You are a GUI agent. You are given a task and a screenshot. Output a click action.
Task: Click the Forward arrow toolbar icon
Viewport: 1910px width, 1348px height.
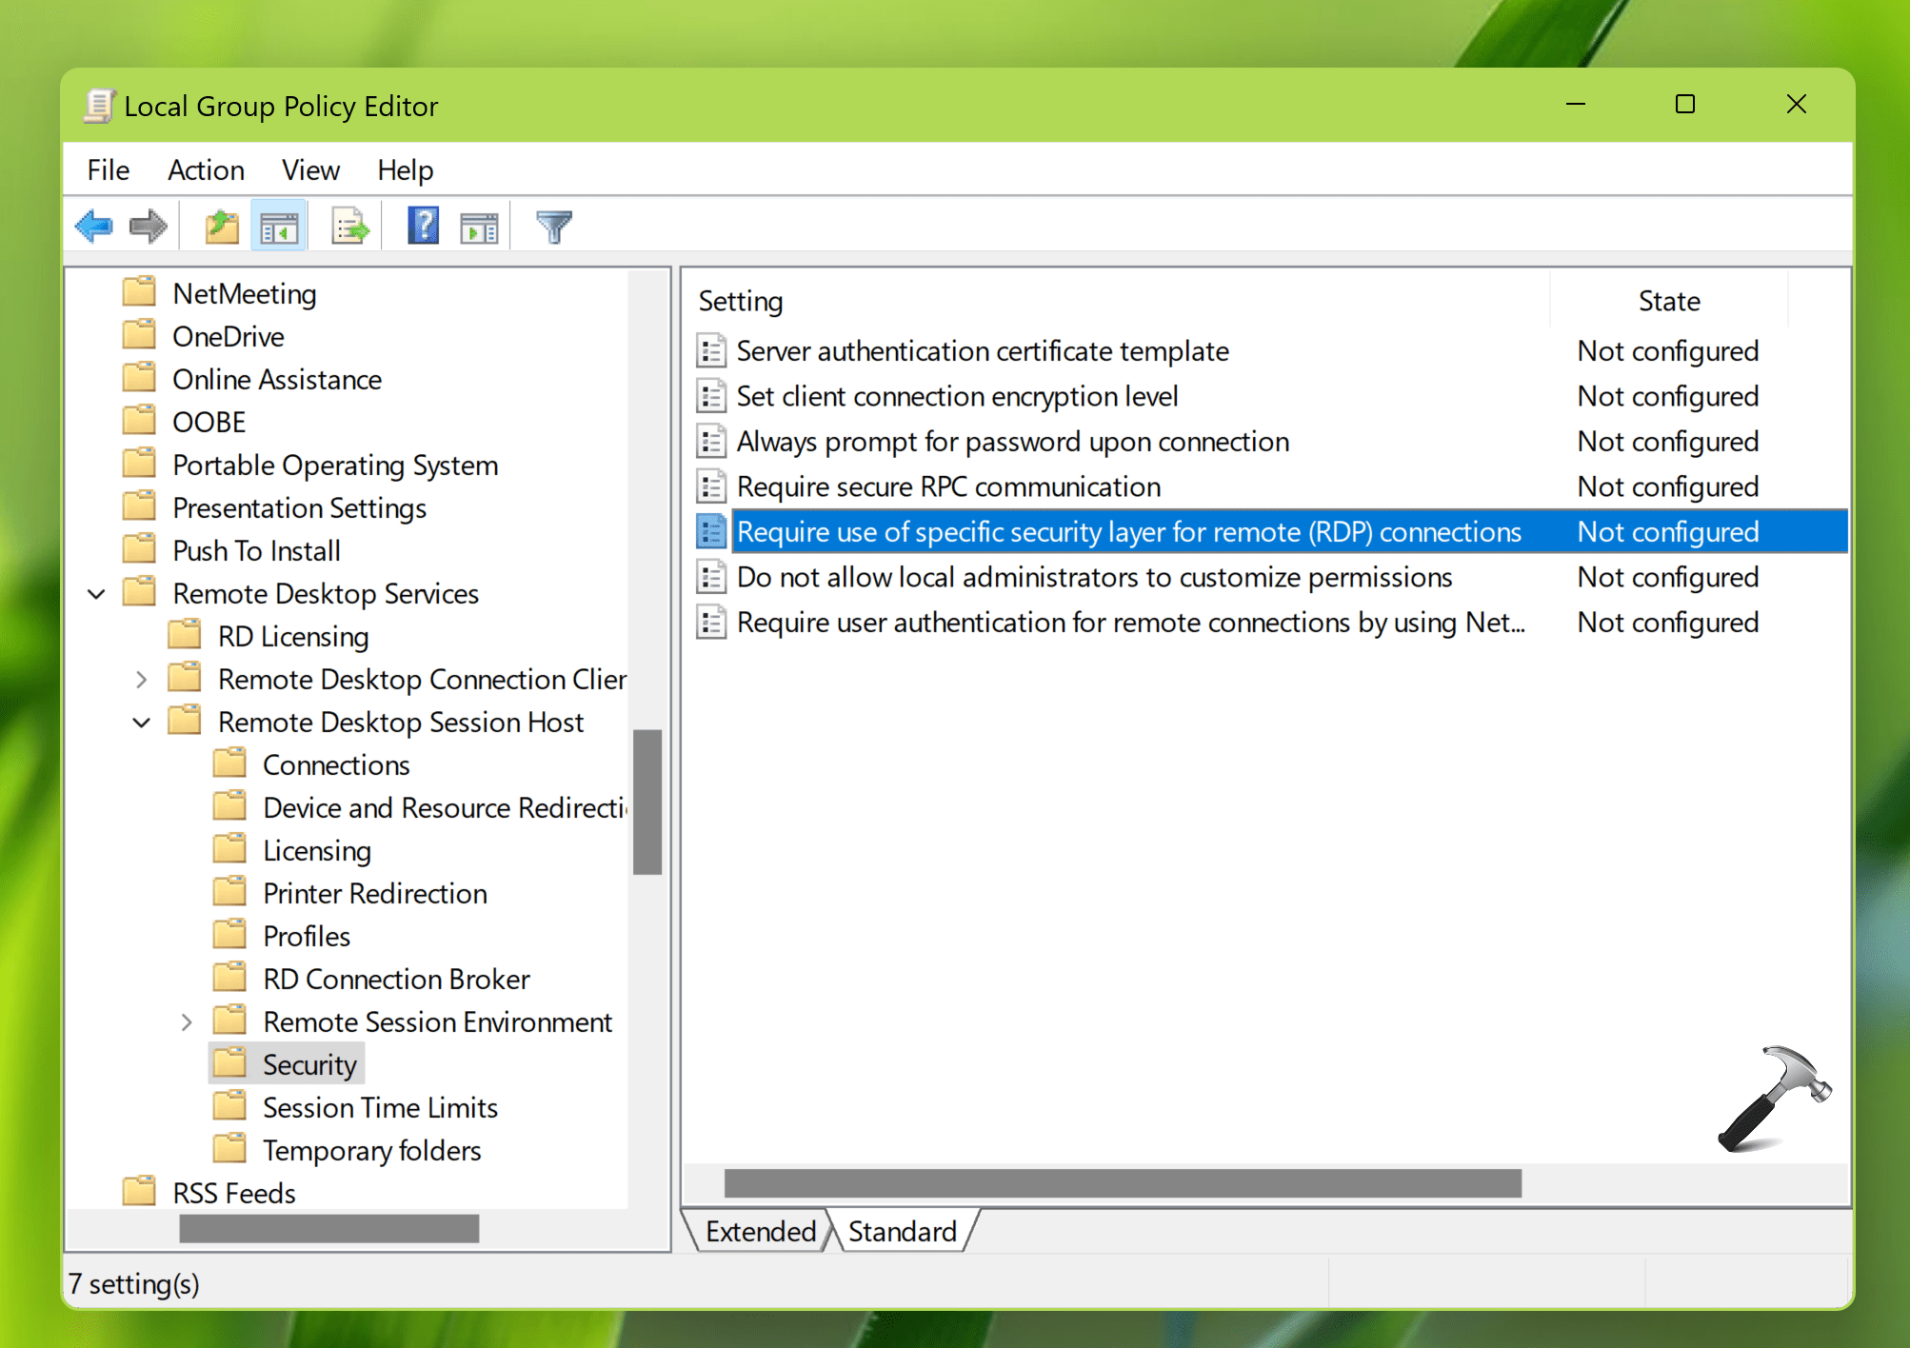click(x=148, y=227)
